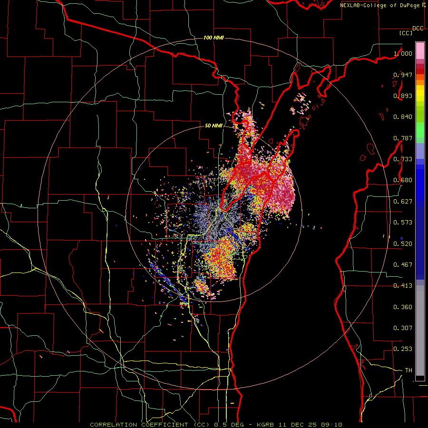
Task: Pick the bright green color bar segment
Action: [x=420, y=130]
